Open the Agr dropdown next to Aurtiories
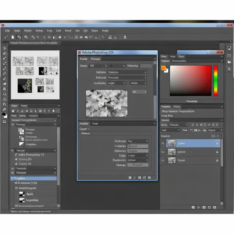The width and height of the screenshot is (234, 234). (x=138, y=141)
